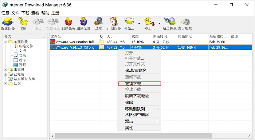This screenshot has width=255, height=140.
Task: Open dropdown arrow next to 开始...
Action: [x=139, y=24]
